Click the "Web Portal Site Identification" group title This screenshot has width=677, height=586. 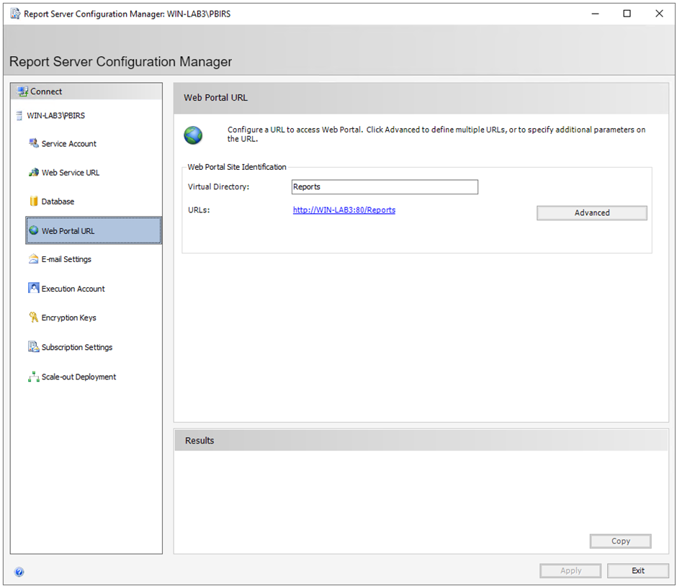(x=237, y=167)
